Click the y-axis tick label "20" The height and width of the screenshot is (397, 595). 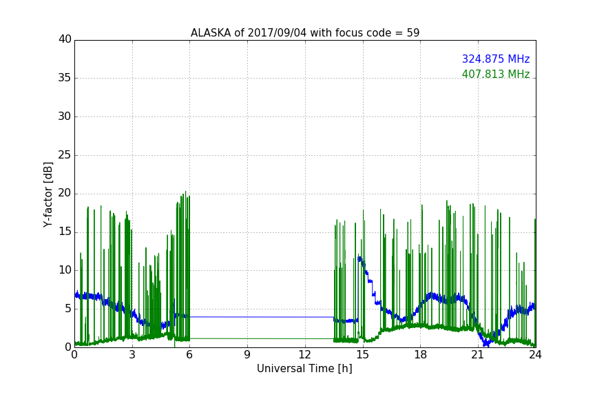(x=65, y=193)
